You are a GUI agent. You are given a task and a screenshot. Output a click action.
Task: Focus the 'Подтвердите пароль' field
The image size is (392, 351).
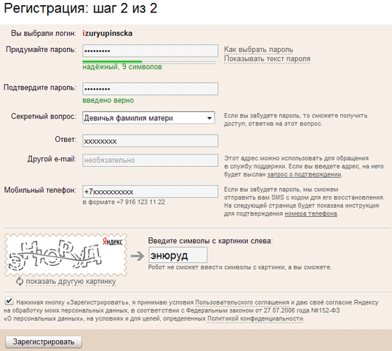(151, 89)
